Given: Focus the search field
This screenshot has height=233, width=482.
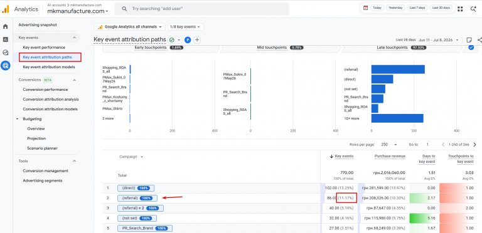Looking at the screenshot, I should tap(201, 9).
